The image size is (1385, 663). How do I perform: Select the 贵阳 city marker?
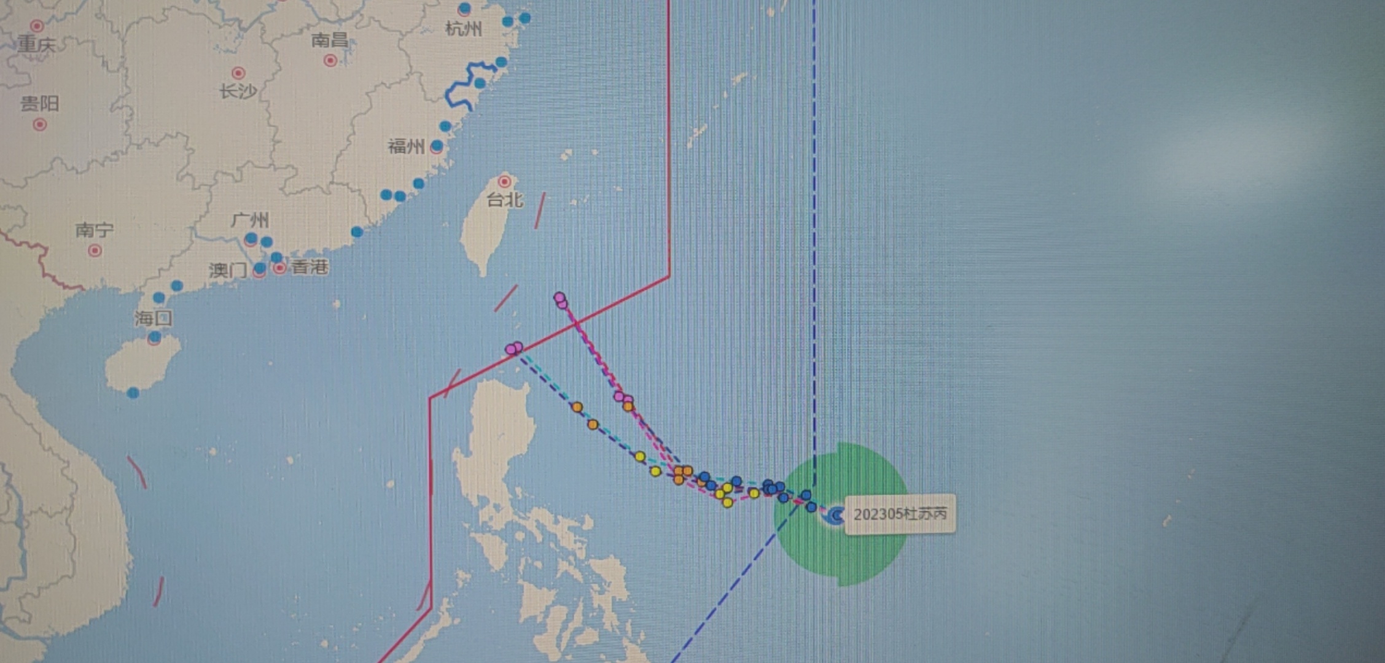(x=40, y=125)
